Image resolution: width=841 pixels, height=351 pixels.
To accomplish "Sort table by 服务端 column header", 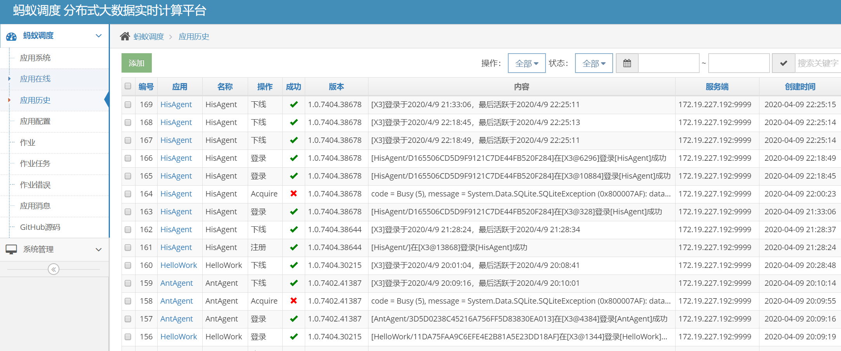I will click(x=717, y=87).
